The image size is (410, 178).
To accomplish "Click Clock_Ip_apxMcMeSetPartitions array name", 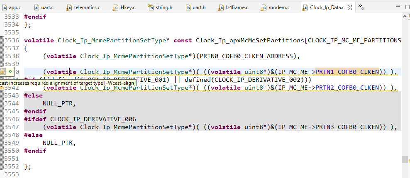I will point(250,40).
